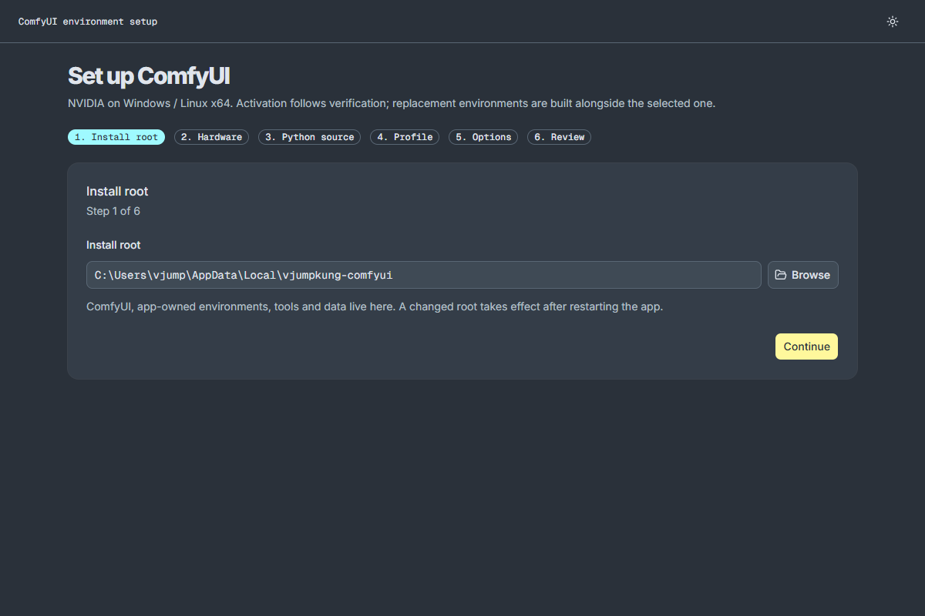
Task: Jump to the 4. Profile step
Action: point(405,137)
